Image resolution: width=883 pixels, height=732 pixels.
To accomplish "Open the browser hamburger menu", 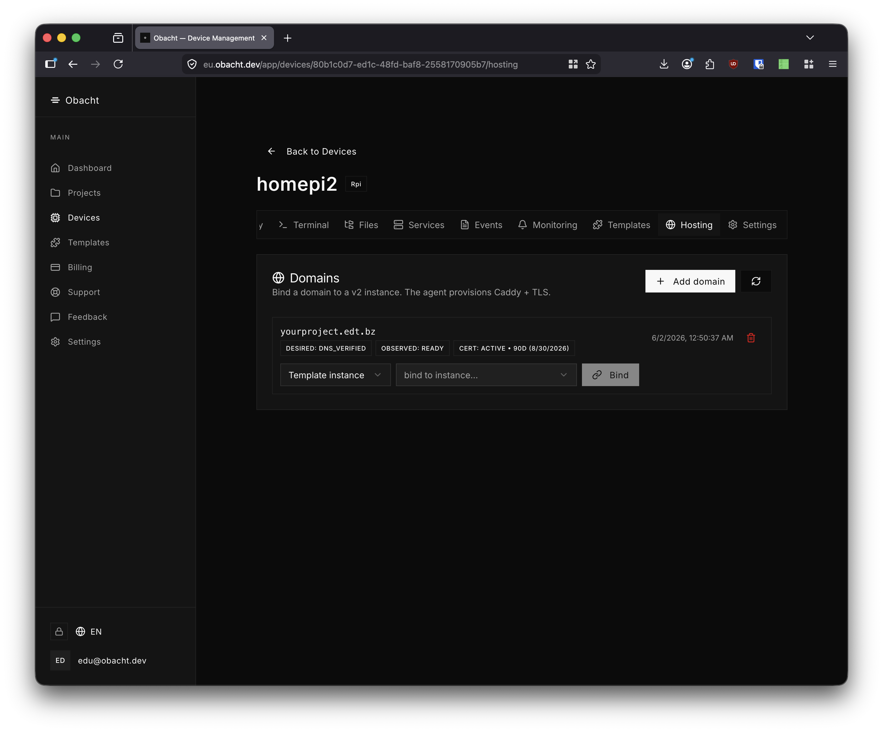I will pos(832,64).
